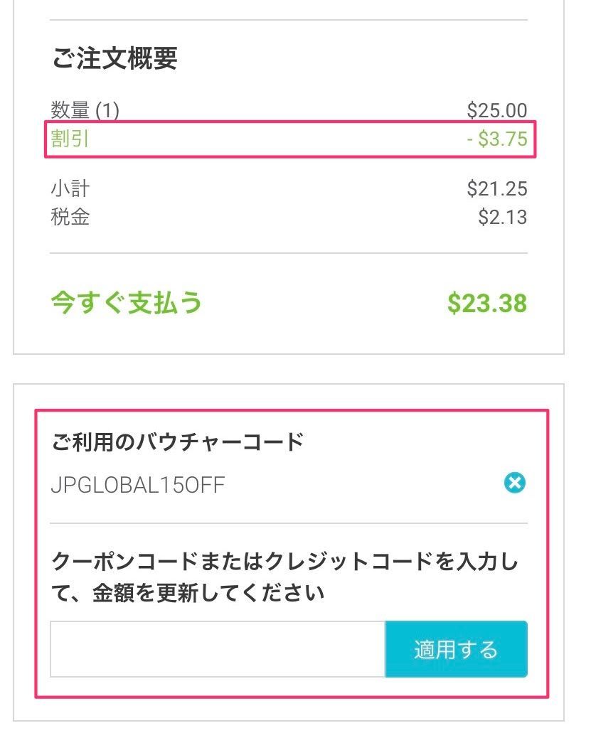Select the JPGLOBAL15OFF voucher code text
Image resolution: width=596 pixels, height=733 pixels.
click(138, 485)
